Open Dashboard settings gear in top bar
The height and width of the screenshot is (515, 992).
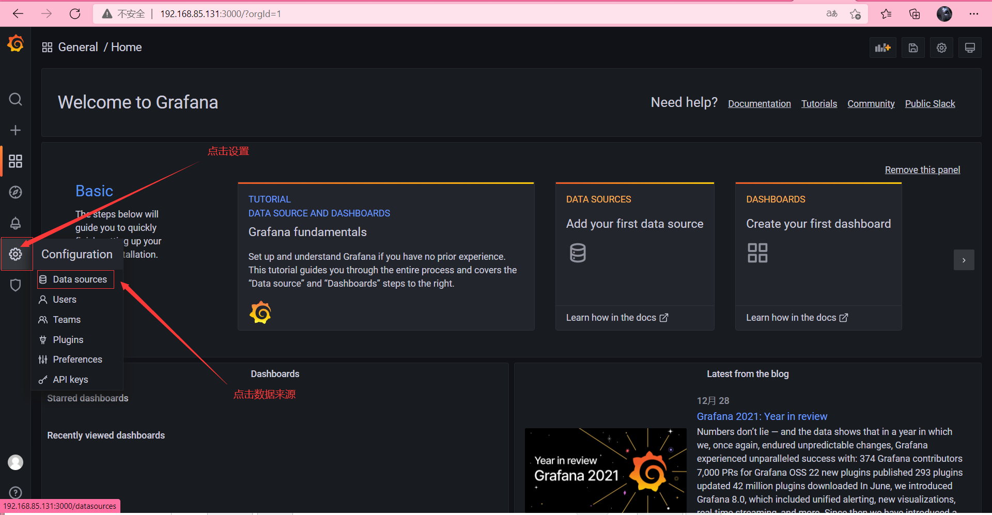[x=941, y=48]
